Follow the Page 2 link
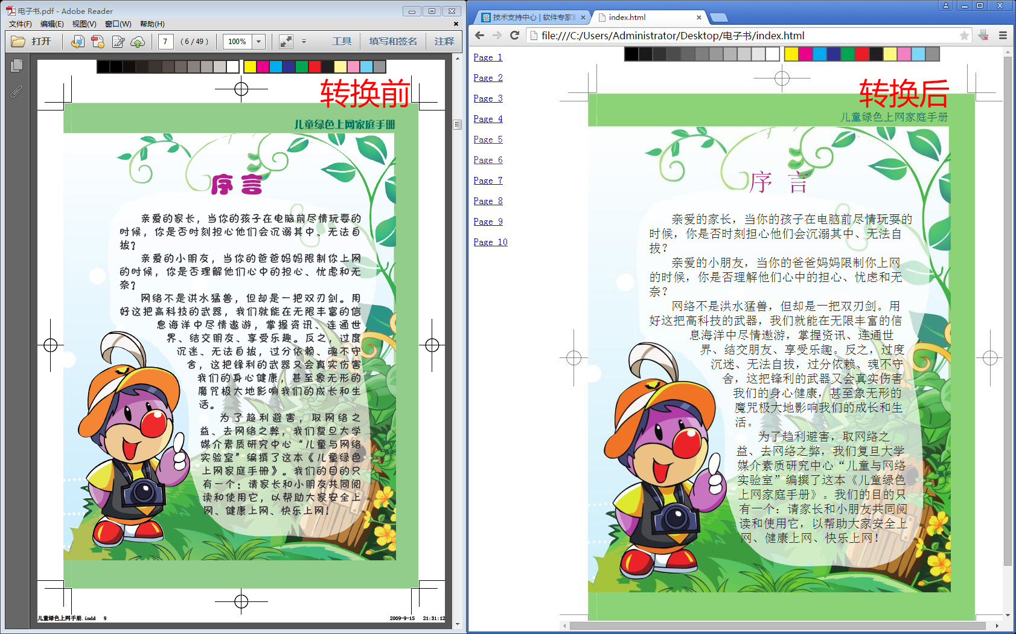The height and width of the screenshot is (634, 1016). tap(488, 77)
